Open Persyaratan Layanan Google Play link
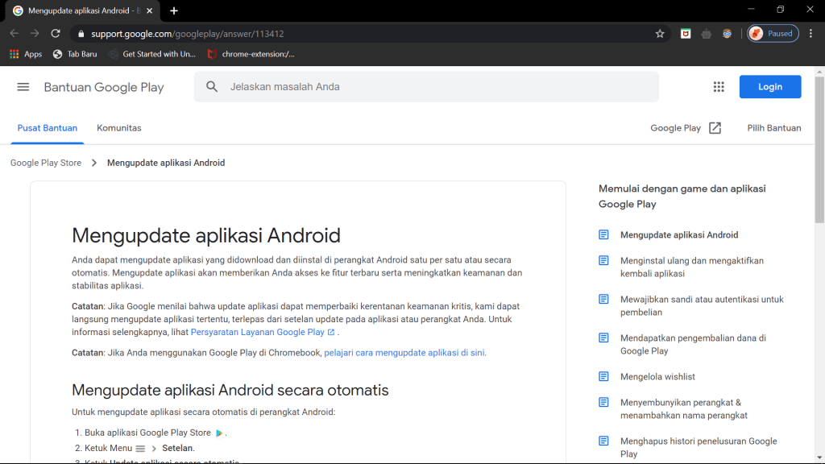 [257, 332]
